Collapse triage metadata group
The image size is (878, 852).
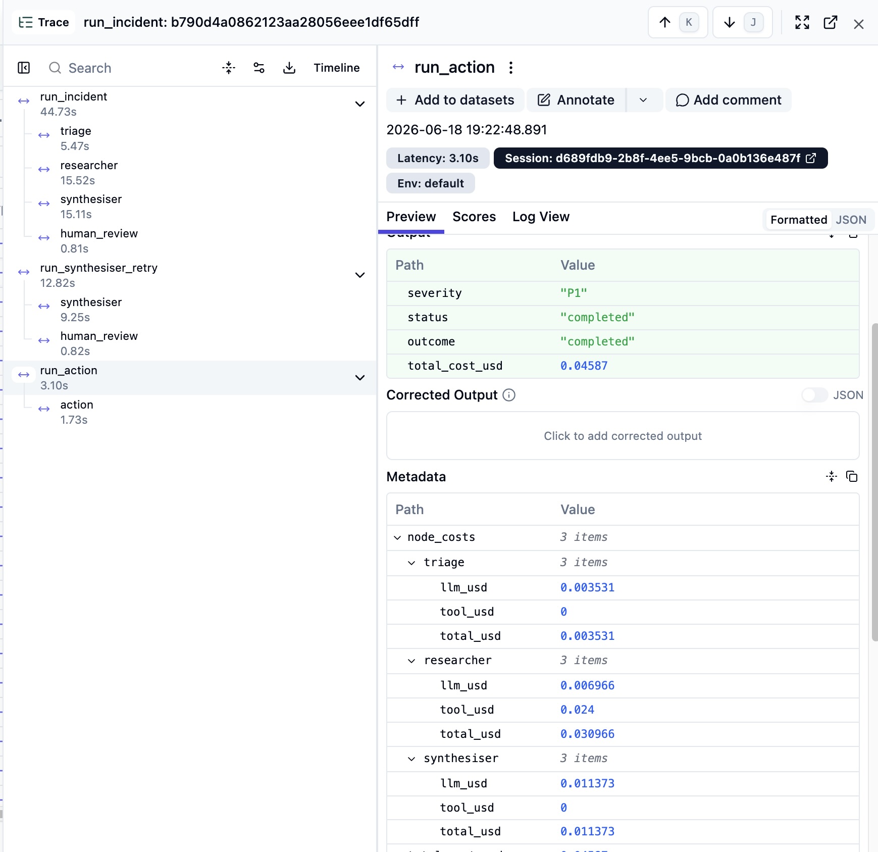coord(411,563)
